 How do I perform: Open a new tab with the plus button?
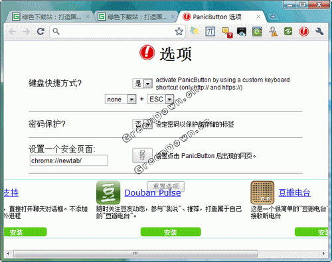(x=273, y=17)
